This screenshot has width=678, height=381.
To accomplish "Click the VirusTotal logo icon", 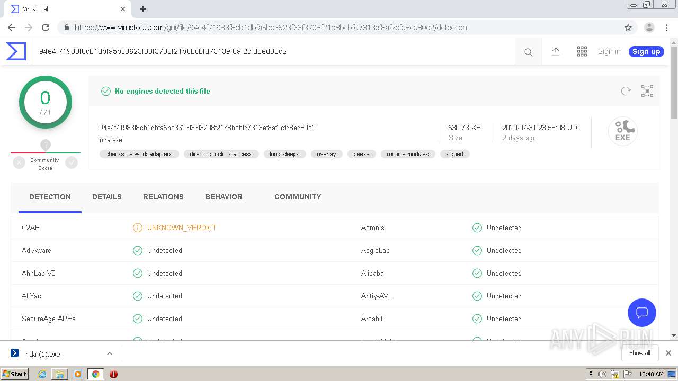I will tap(16, 51).
